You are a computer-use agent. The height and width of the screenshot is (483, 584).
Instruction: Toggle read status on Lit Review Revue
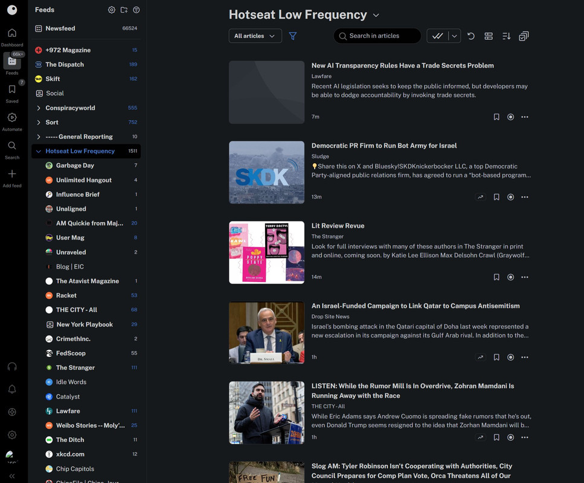point(511,277)
